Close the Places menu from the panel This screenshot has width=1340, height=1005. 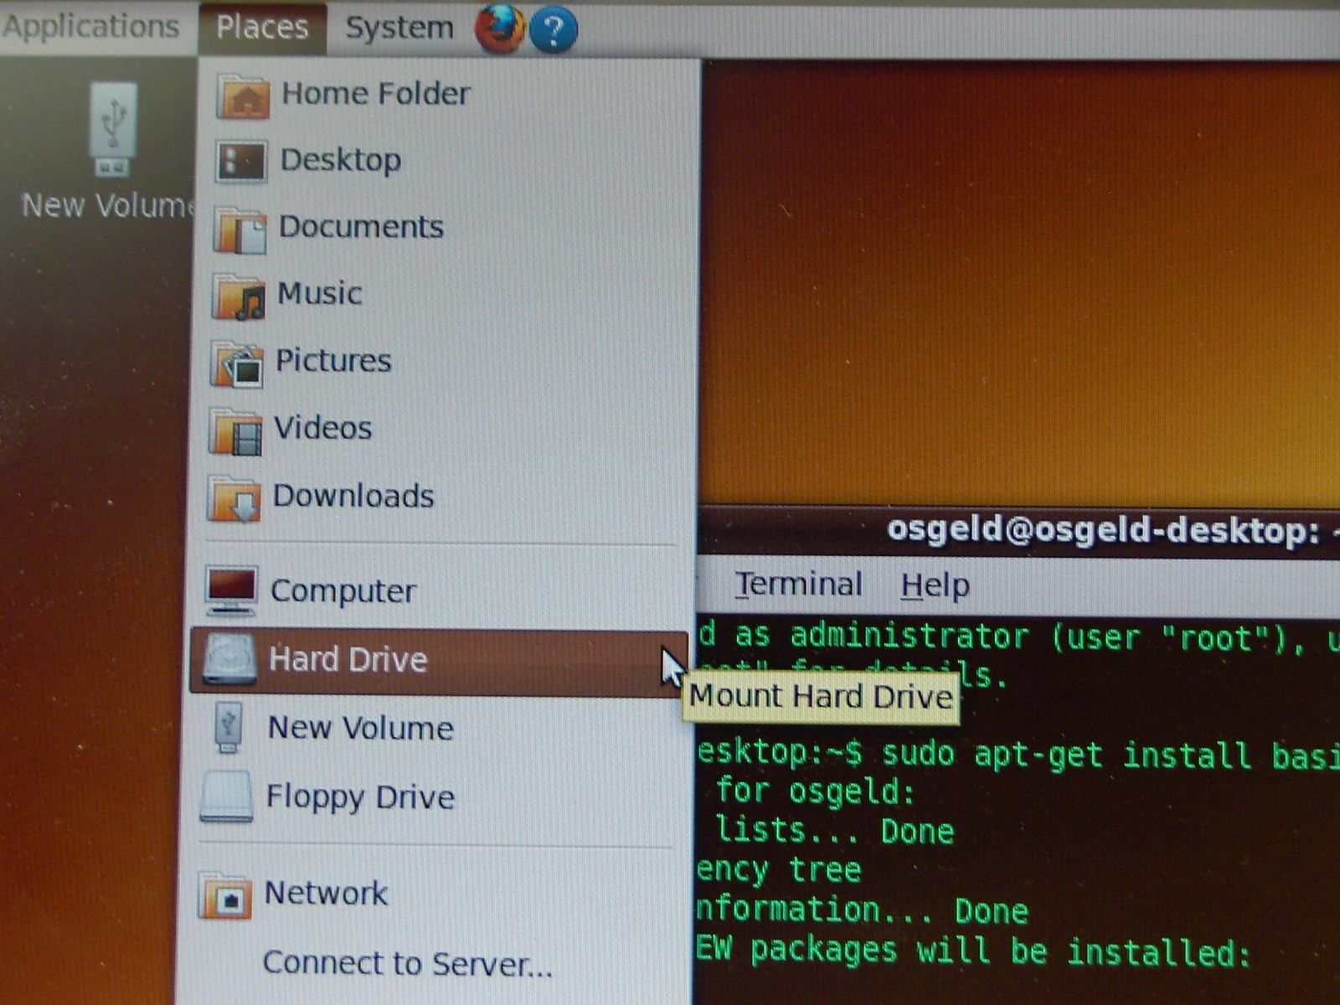(x=262, y=28)
